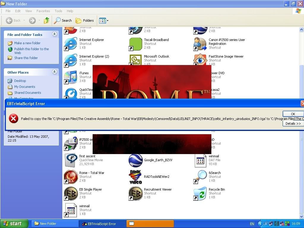Select the Recruitment Viewer EB icon
Screen dimensions: 304x228
coord(135,194)
